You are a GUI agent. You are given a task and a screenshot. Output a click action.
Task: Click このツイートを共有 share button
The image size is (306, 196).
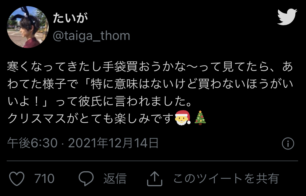[x=226, y=178]
